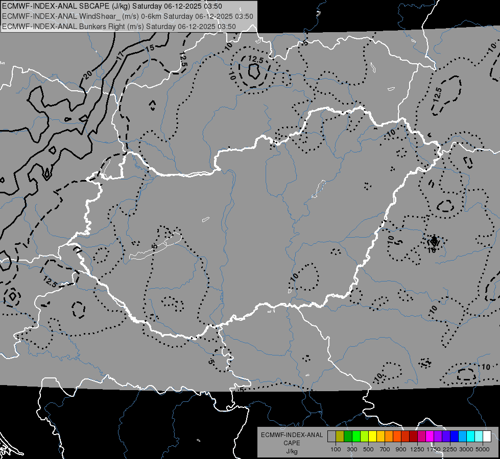Image resolution: width=500 pixels, height=459 pixels.
Task: Select the bright green legend swatch
Action: (x=356, y=437)
